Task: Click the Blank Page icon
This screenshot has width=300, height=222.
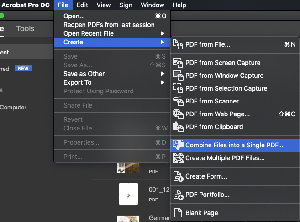Action: tap(178, 213)
